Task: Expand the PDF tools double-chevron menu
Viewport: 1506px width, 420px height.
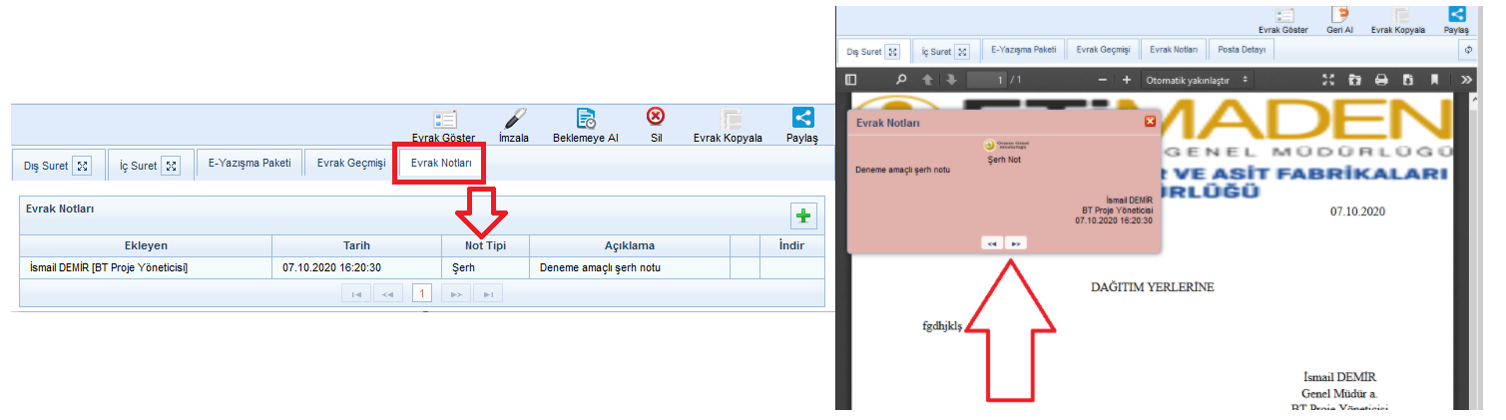Action: [x=1466, y=80]
